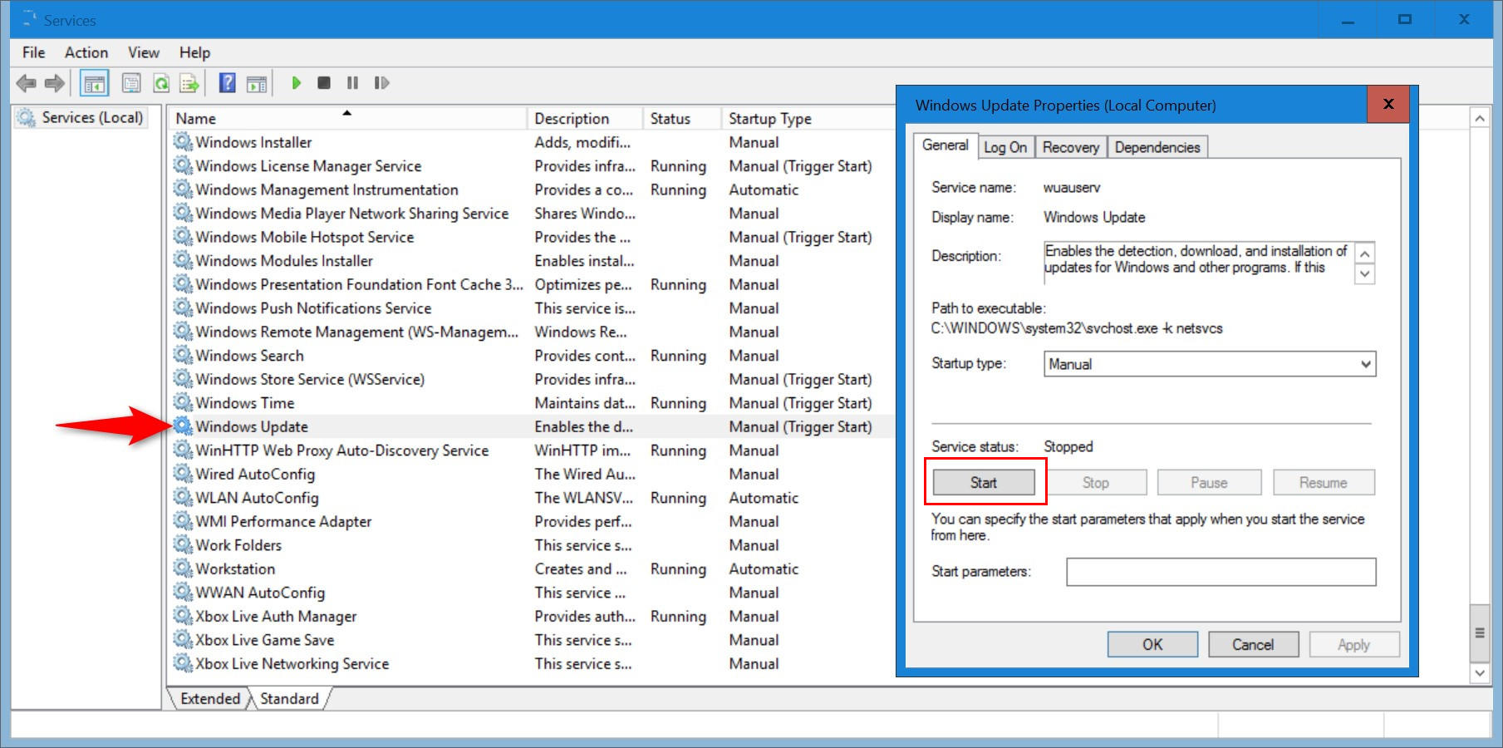This screenshot has height=748, width=1503.
Task: Click the Start button in service status
Action: coord(984,483)
